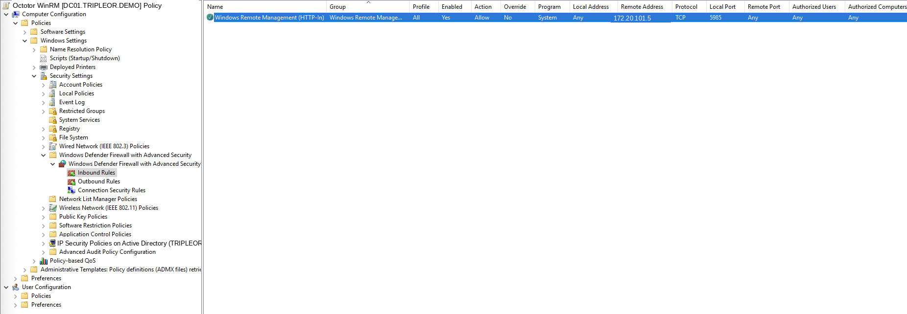Image resolution: width=907 pixels, height=314 pixels.
Task: Select the Outbound Rules tree item
Action: click(x=99, y=181)
